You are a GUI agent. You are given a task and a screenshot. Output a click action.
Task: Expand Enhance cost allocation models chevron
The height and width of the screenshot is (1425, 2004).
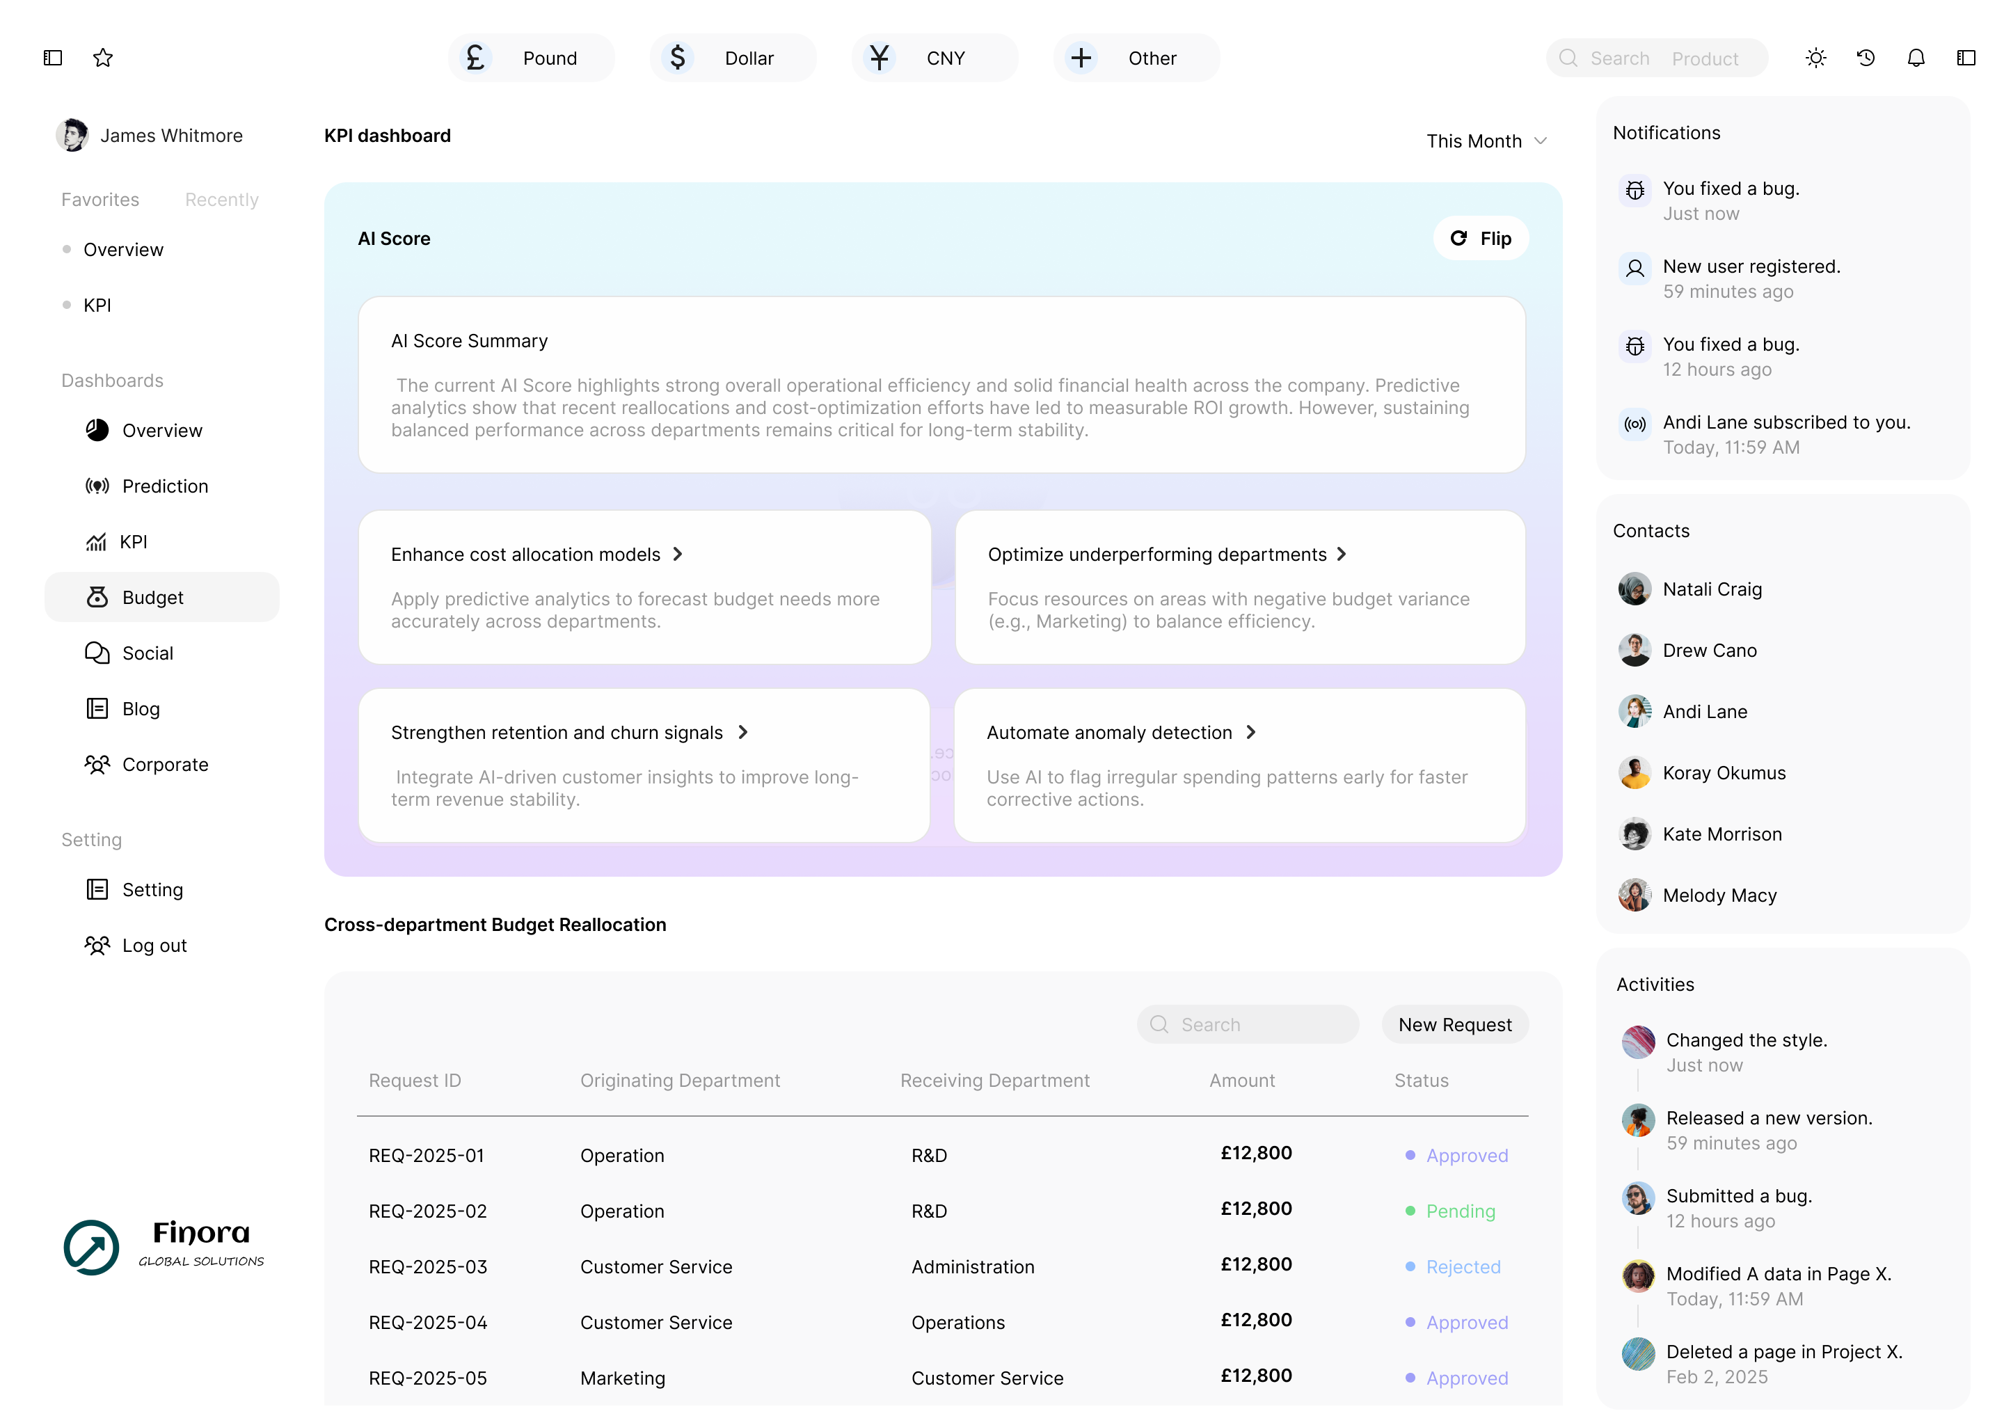(677, 555)
